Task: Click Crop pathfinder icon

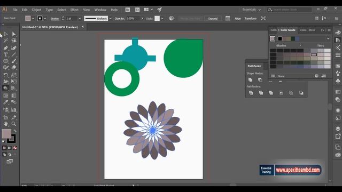Action: pyautogui.click(x=281, y=93)
